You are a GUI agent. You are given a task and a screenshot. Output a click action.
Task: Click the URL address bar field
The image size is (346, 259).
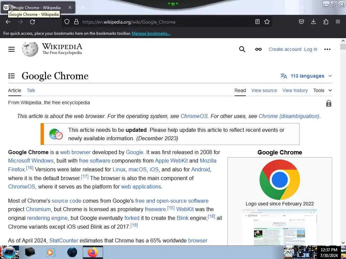168,22
